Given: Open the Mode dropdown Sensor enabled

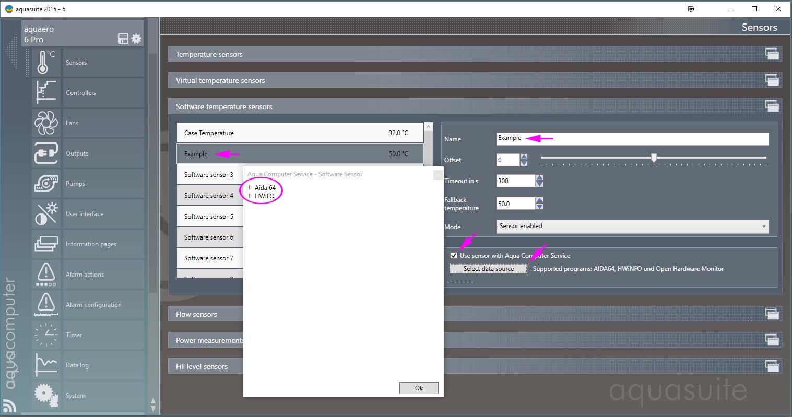Looking at the screenshot, I should [632, 226].
